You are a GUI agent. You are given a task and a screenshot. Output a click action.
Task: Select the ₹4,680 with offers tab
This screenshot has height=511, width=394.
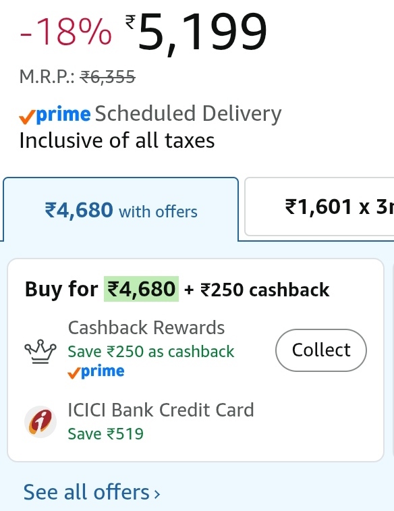point(121,209)
